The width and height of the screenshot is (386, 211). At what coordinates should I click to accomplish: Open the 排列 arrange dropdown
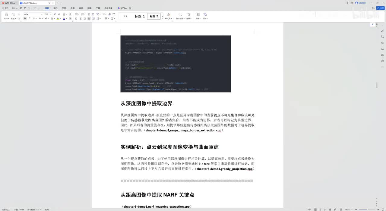[205, 16]
